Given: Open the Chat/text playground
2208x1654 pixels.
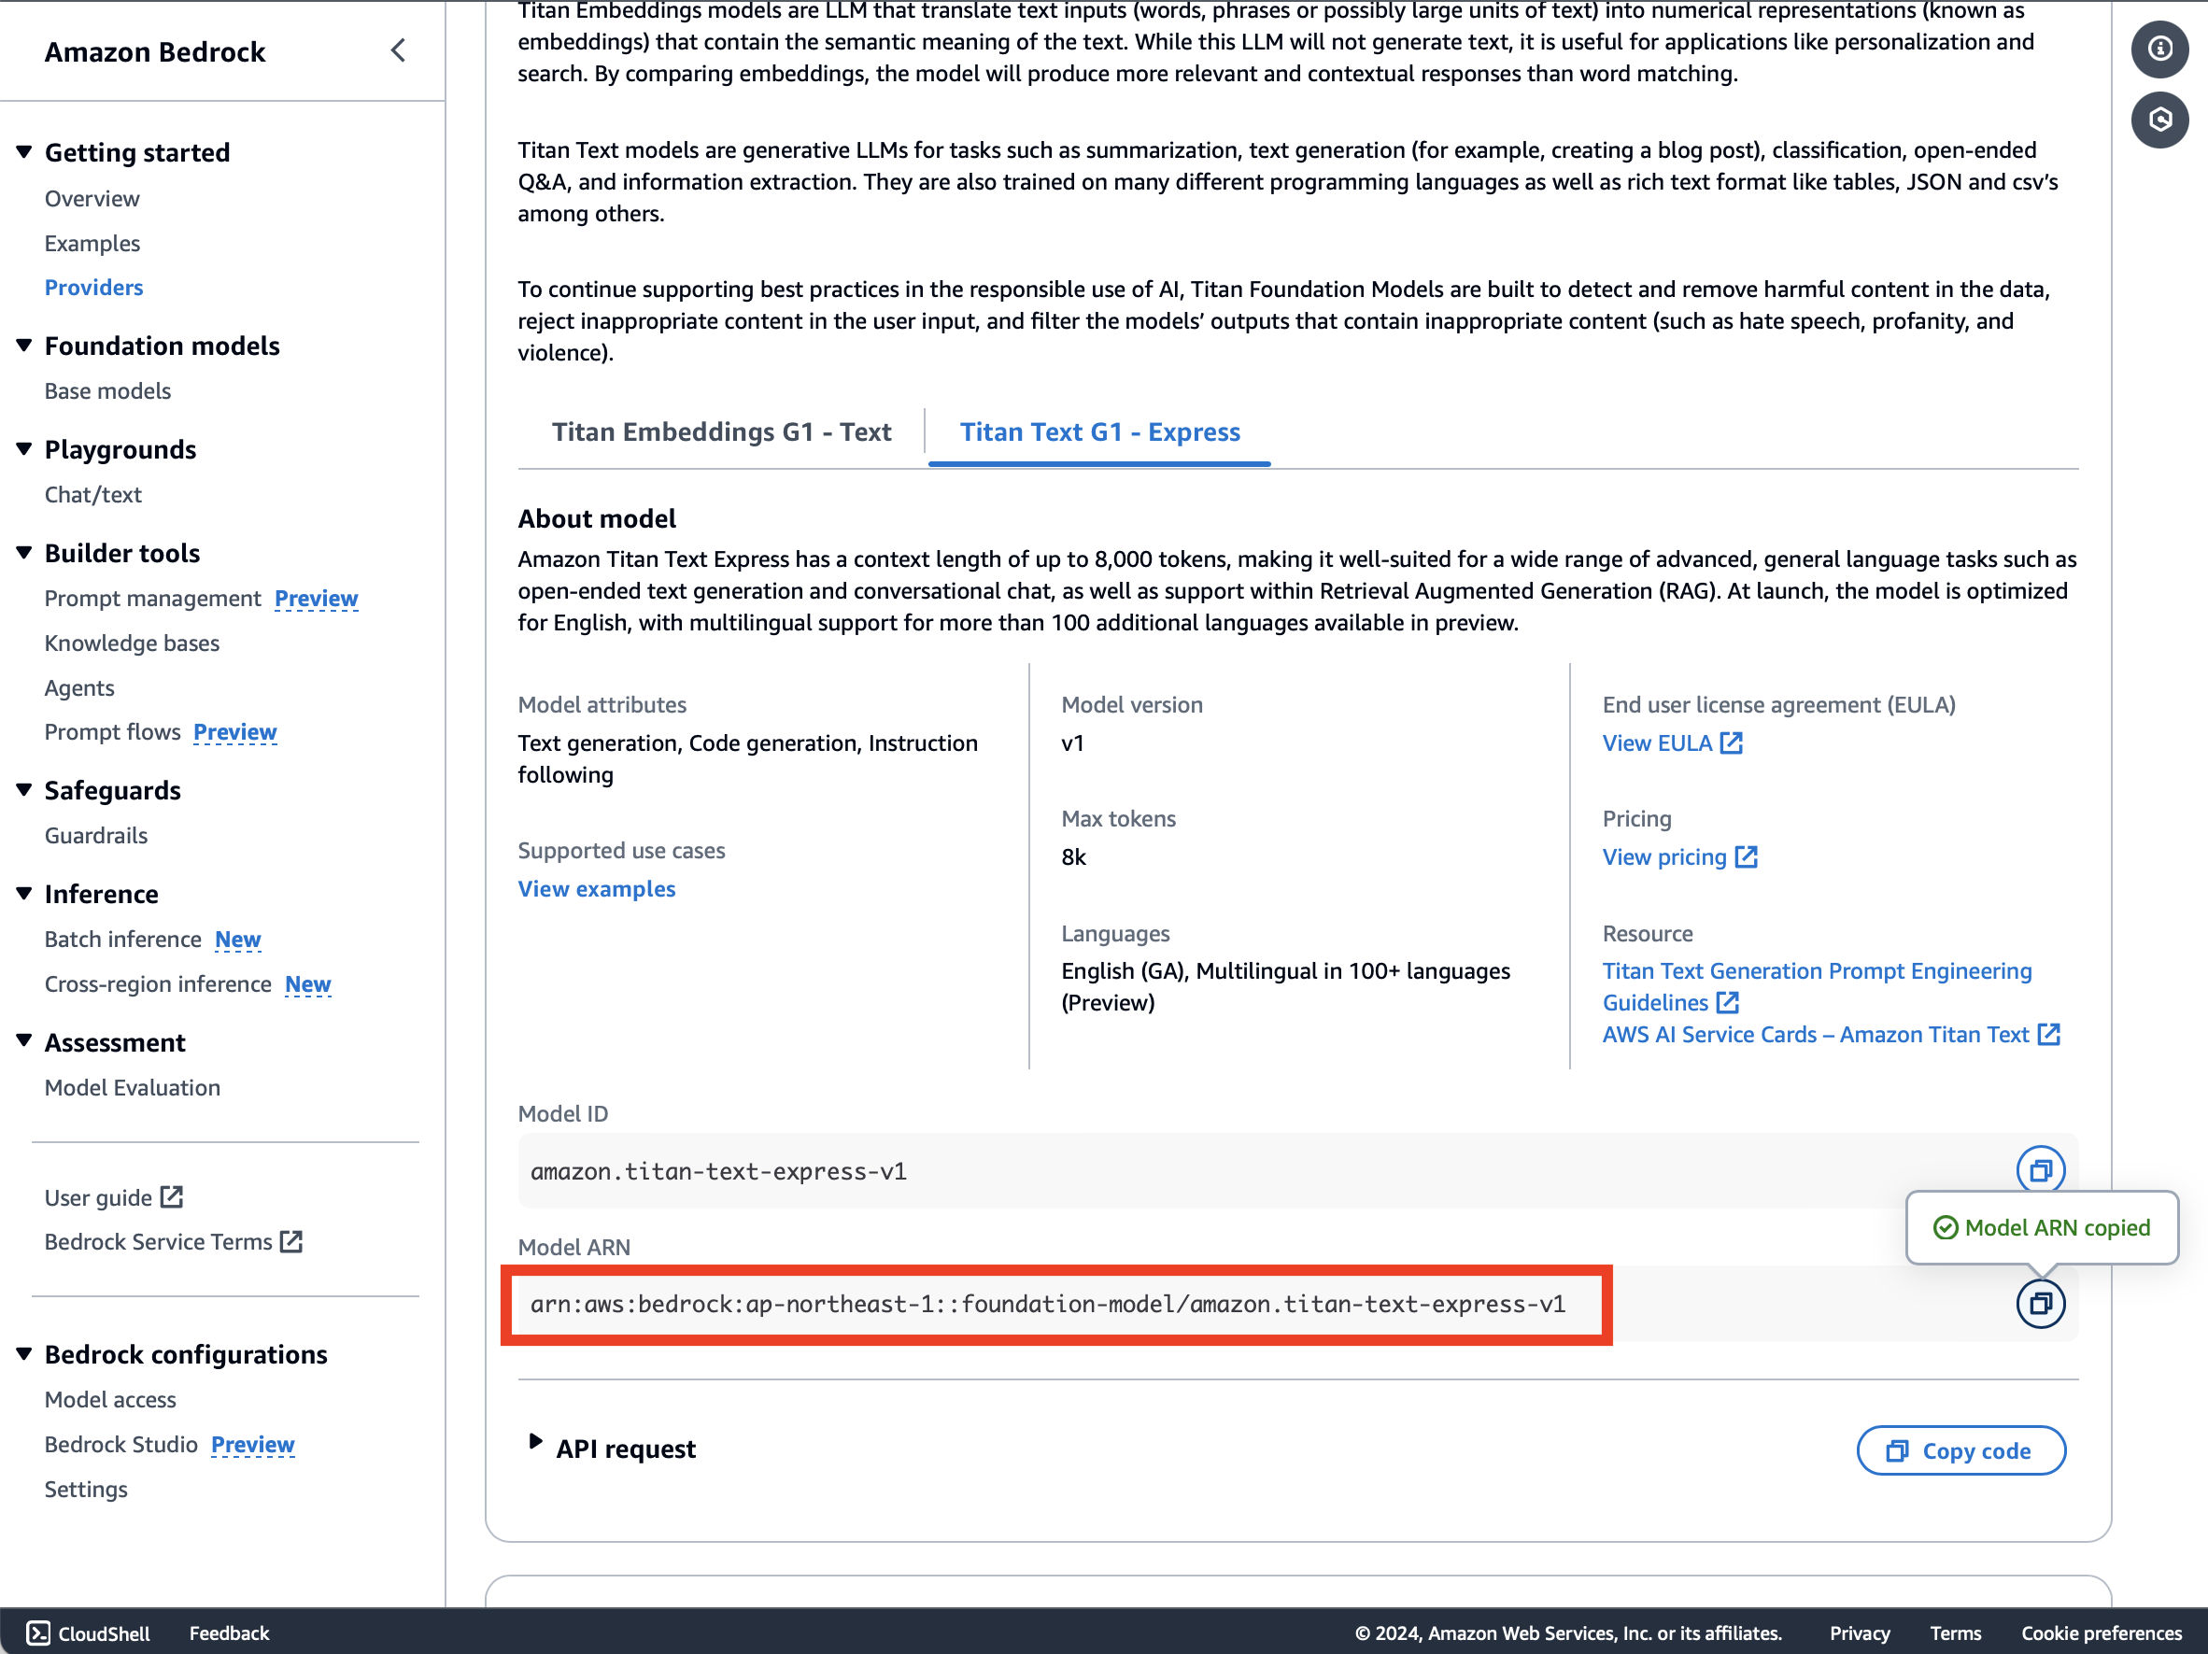Looking at the screenshot, I should [x=92, y=495].
